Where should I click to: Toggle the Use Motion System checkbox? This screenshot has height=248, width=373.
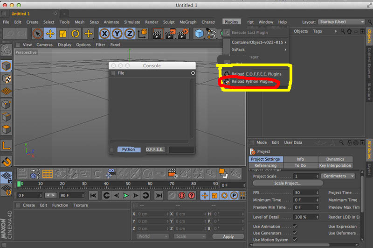pyautogui.click(x=295, y=240)
